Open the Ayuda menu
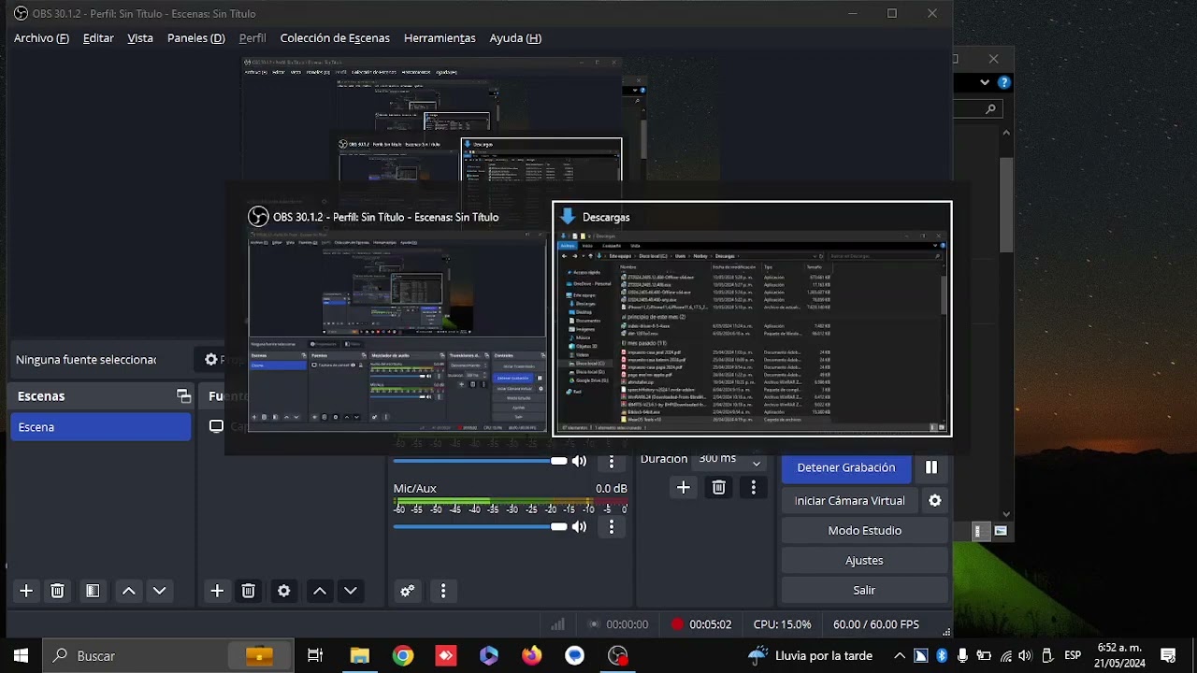Viewport: 1197px width, 673px height. coord(515,38)
